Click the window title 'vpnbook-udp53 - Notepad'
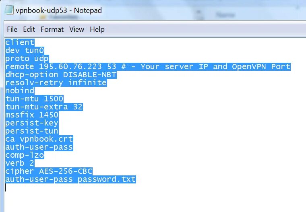The image size is (306, 212). (x=59, y=10)
